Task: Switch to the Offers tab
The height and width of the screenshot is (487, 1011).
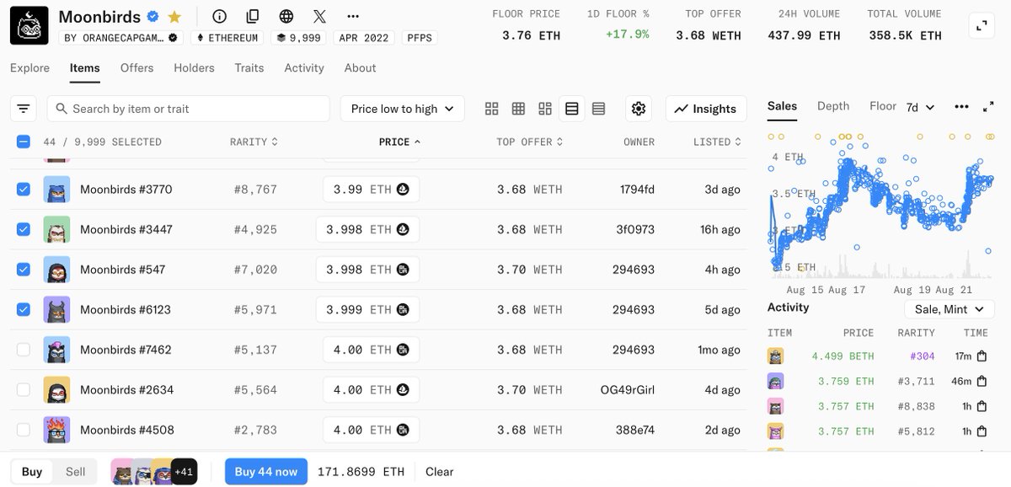Action: [x=137, y=67]
